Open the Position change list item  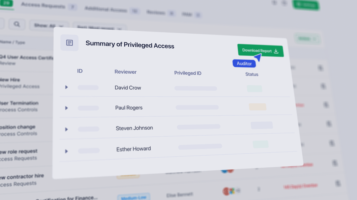(x=18, y=127)
